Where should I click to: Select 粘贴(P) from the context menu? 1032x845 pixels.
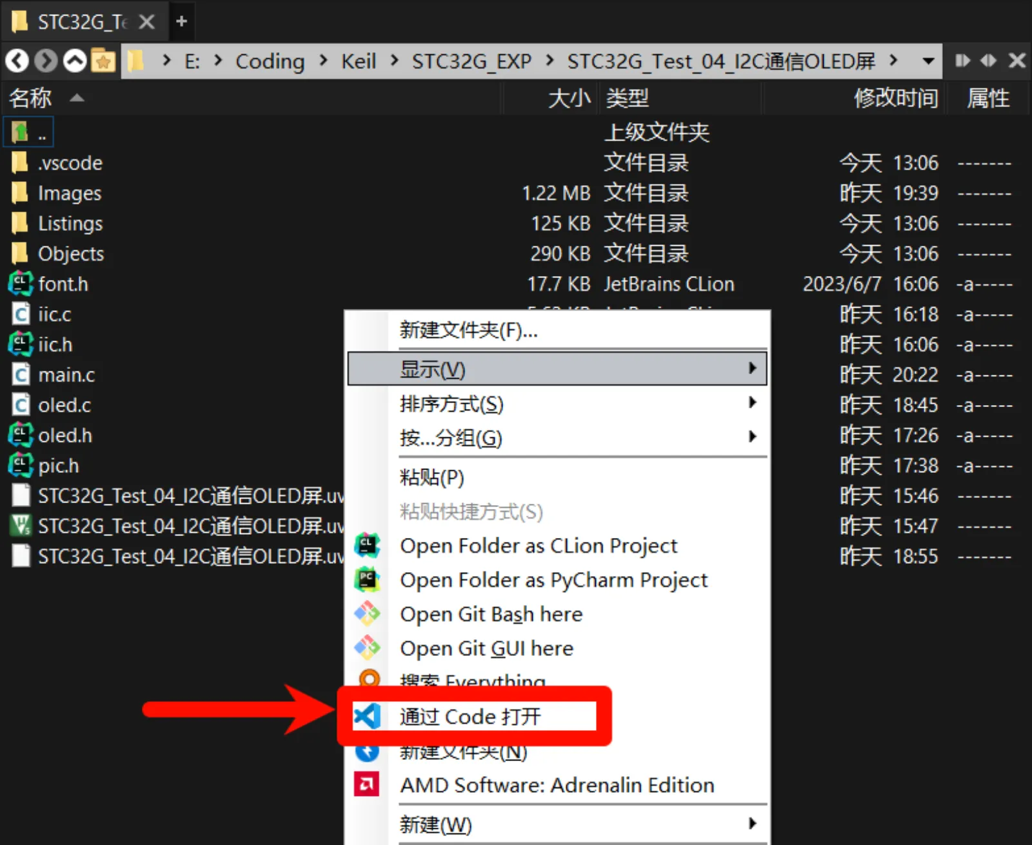coord(432,477)
